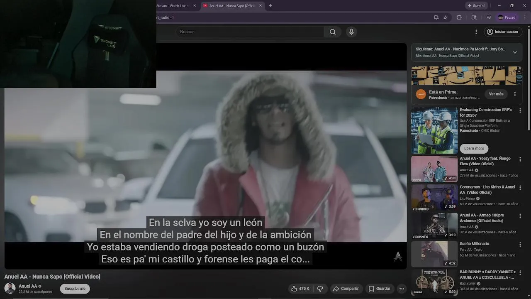
Task: Click the Iniciar sesión button
Action: click(x=503, y=32)
